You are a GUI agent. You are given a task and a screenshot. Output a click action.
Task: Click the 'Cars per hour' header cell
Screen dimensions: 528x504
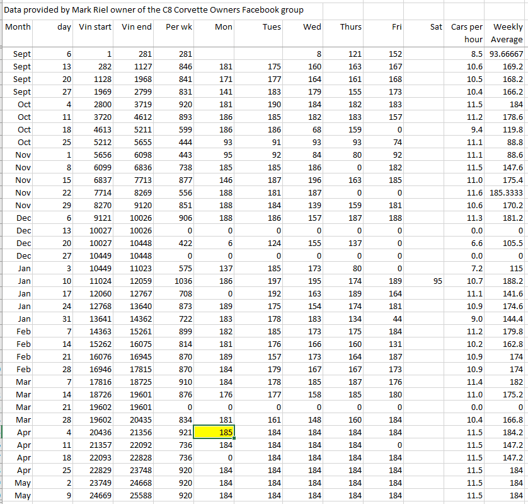[467, 33]
